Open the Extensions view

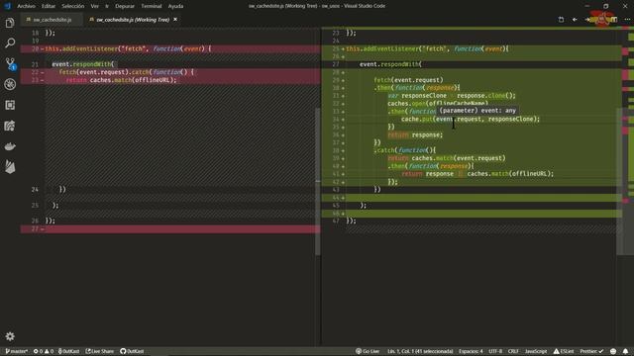[x=10, y=105]
